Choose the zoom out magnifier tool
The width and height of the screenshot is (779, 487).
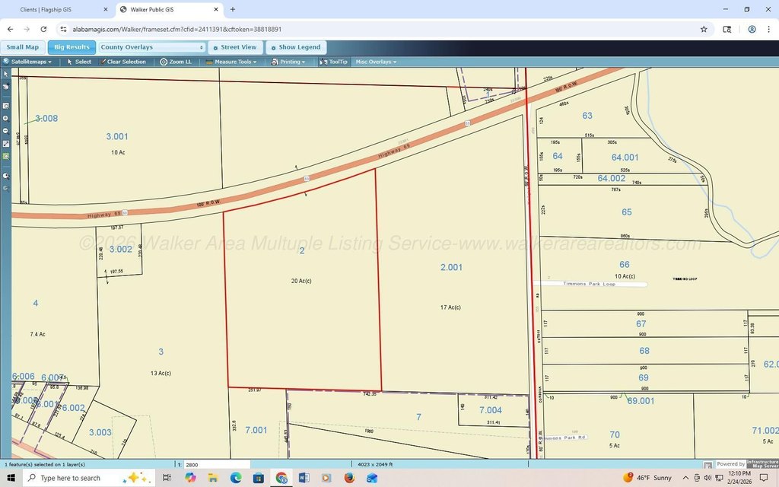(x=6, y=131)
